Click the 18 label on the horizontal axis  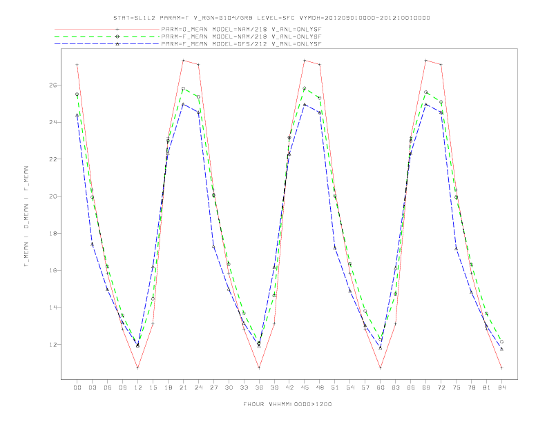[x=168, y=388]
